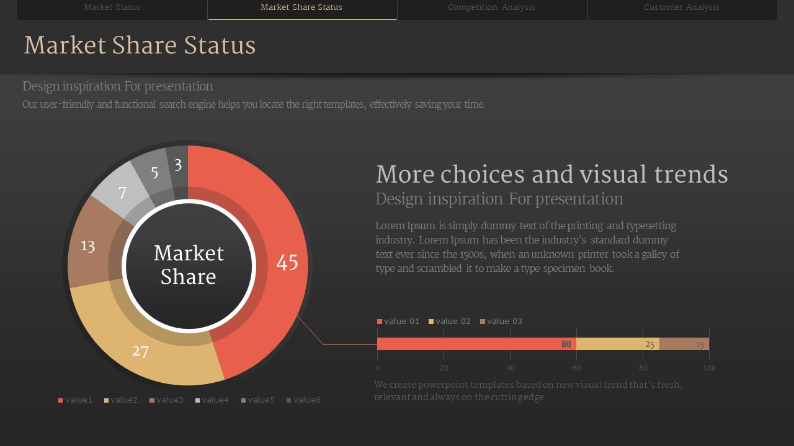Go to the Customer Analysis tab
The height and width of the screenshot is (446, 794).
tap(681, 7)
